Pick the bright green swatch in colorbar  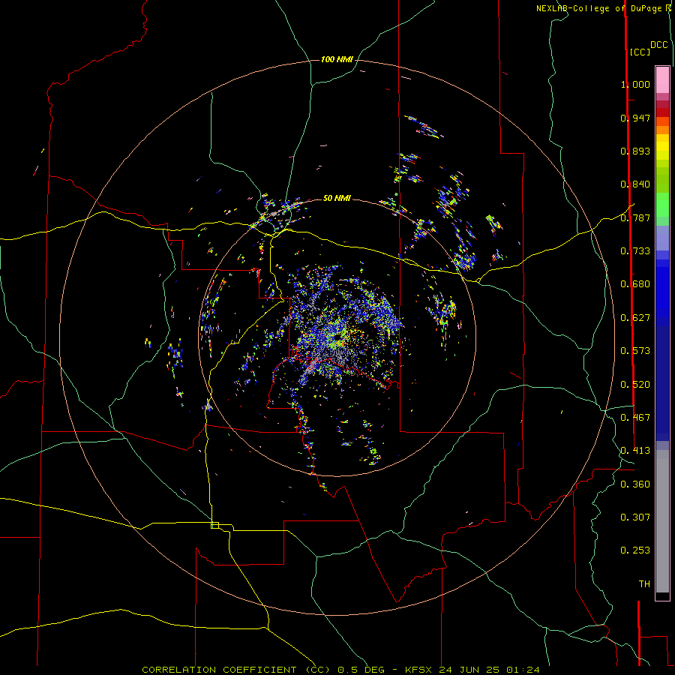[662, 205]
